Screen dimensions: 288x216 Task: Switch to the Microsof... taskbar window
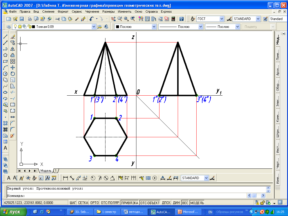188,212
